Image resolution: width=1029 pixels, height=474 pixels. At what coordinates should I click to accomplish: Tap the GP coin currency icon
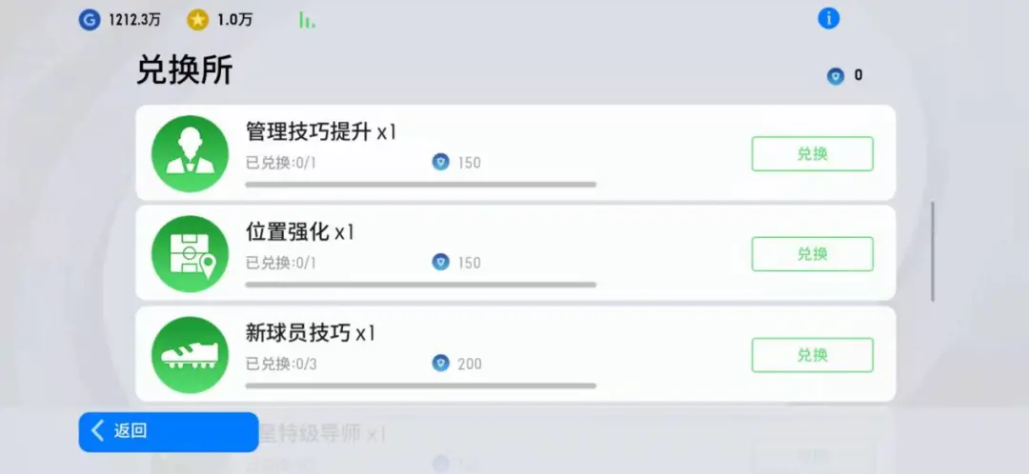(89, 19)
